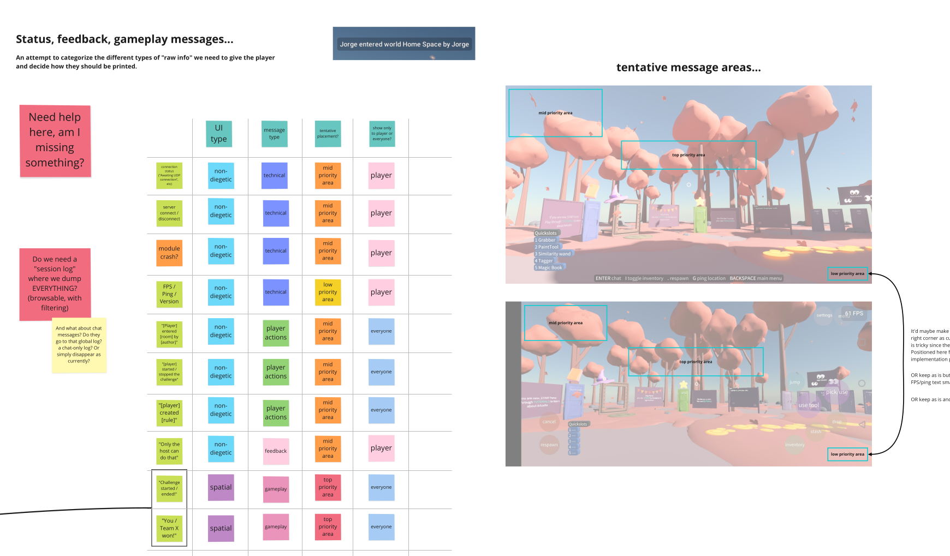Select the "You / Team X won!" sticky
This screenshot has height=556, width=950.
(169, 528)
